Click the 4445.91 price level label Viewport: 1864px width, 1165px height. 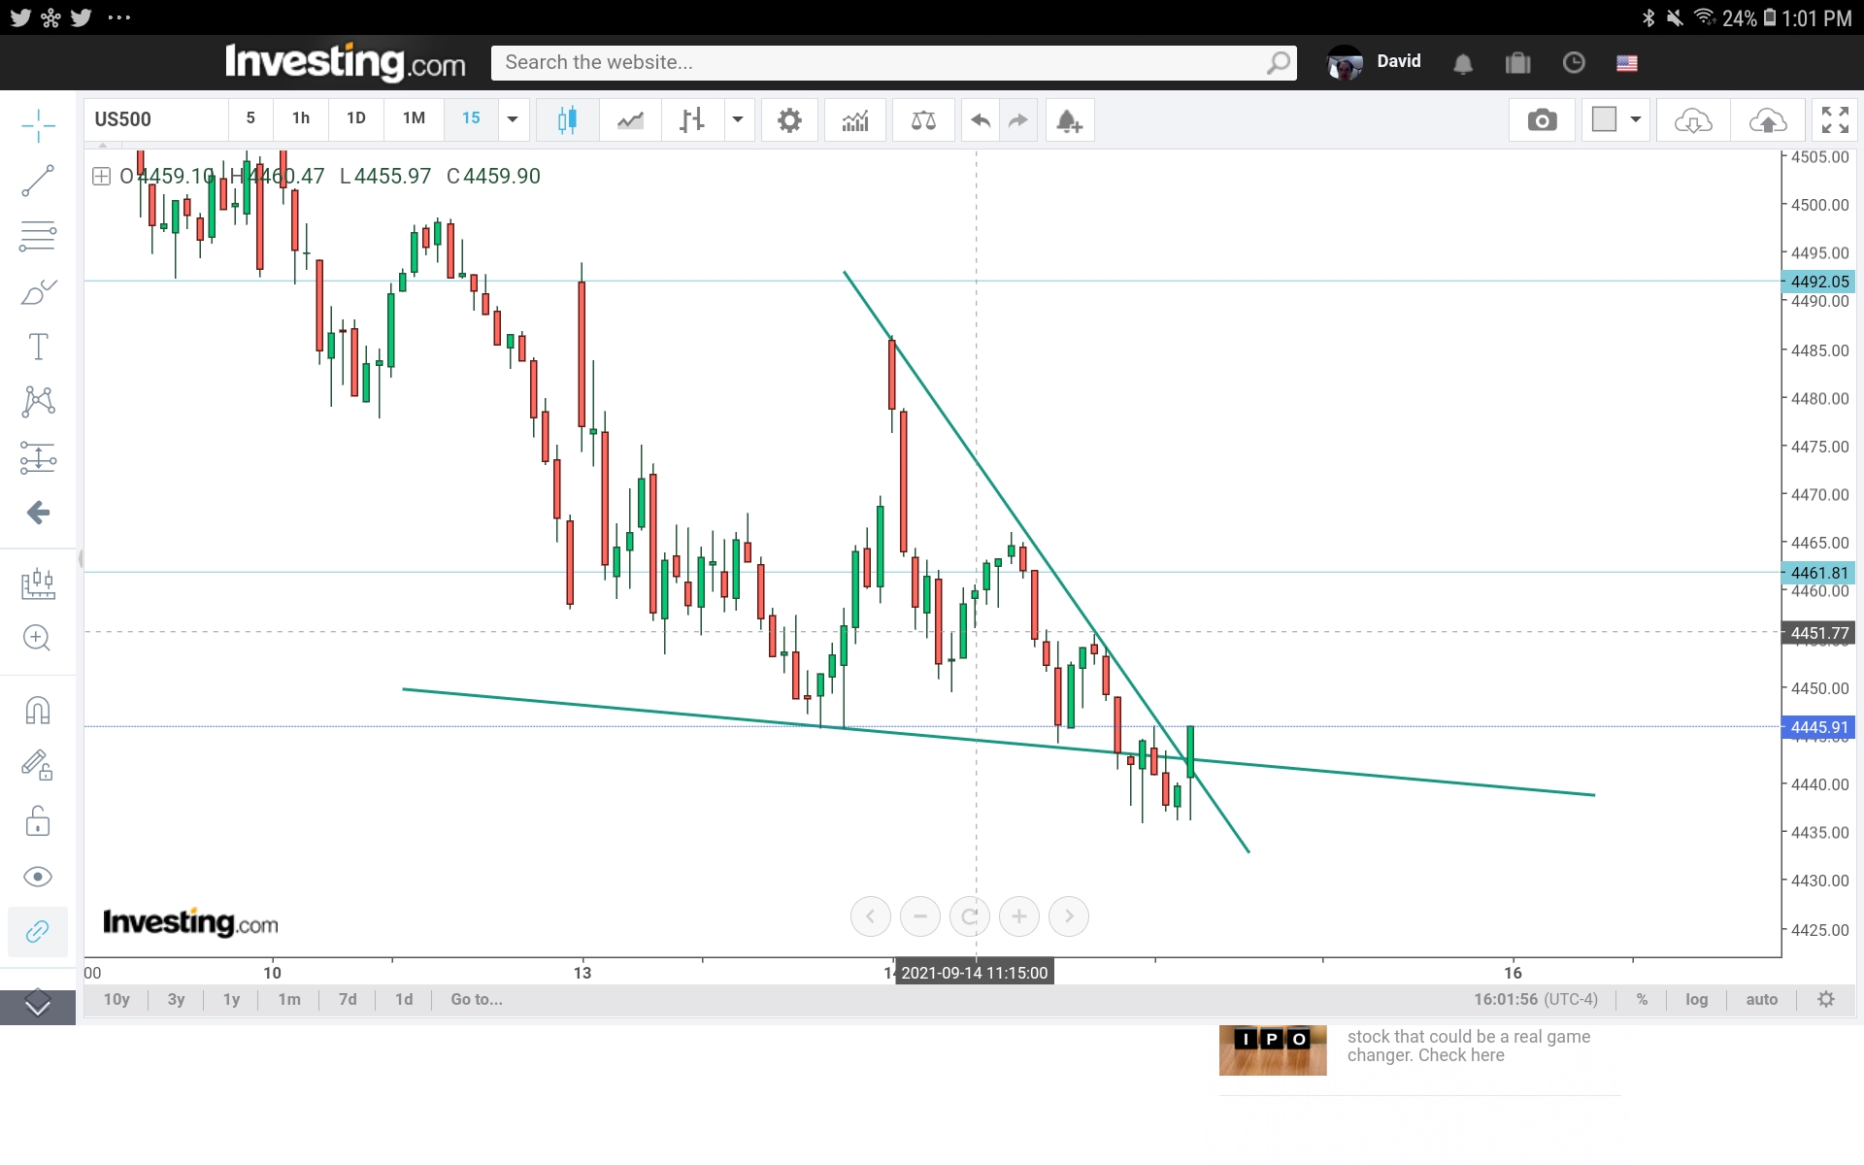coord(1819,727)
